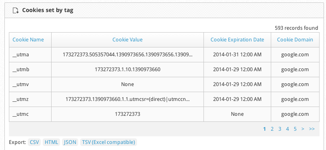
Task: Click the next page arrow
Action: click(x=303, y=129)
